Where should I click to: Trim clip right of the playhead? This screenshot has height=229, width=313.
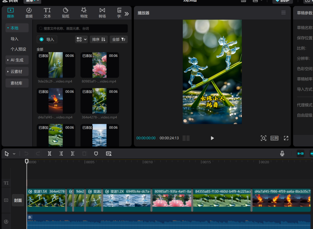click(73, 154)
